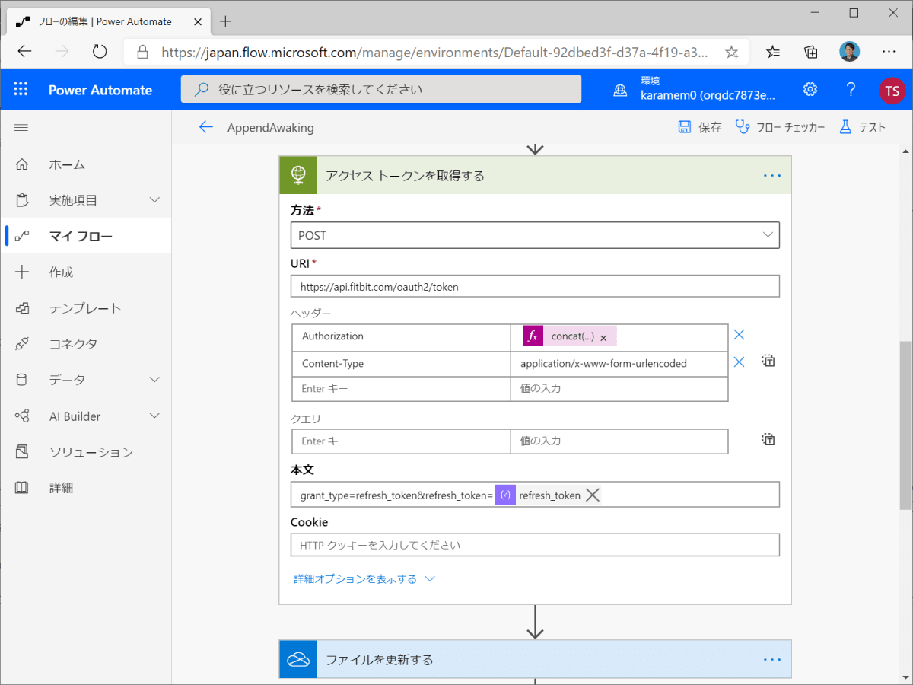The width and height of the screenshot is (913, 685).
Task: Click the resource search box
Action: click(x=381, y=89)
